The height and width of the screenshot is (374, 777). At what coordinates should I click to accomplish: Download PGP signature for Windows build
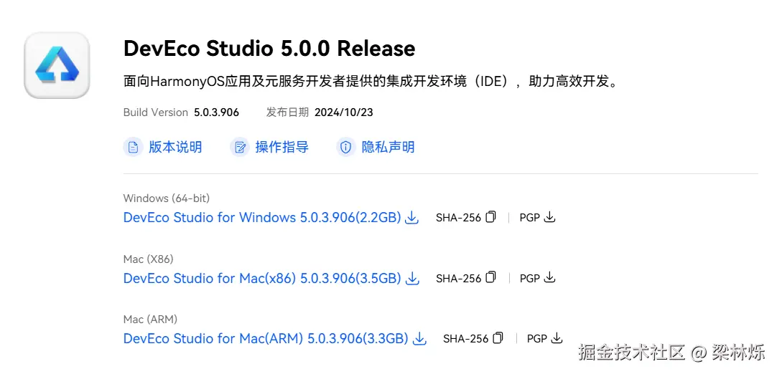point(549,217)
